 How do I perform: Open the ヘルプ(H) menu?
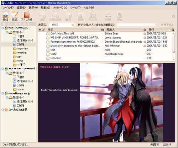[89, 8]
